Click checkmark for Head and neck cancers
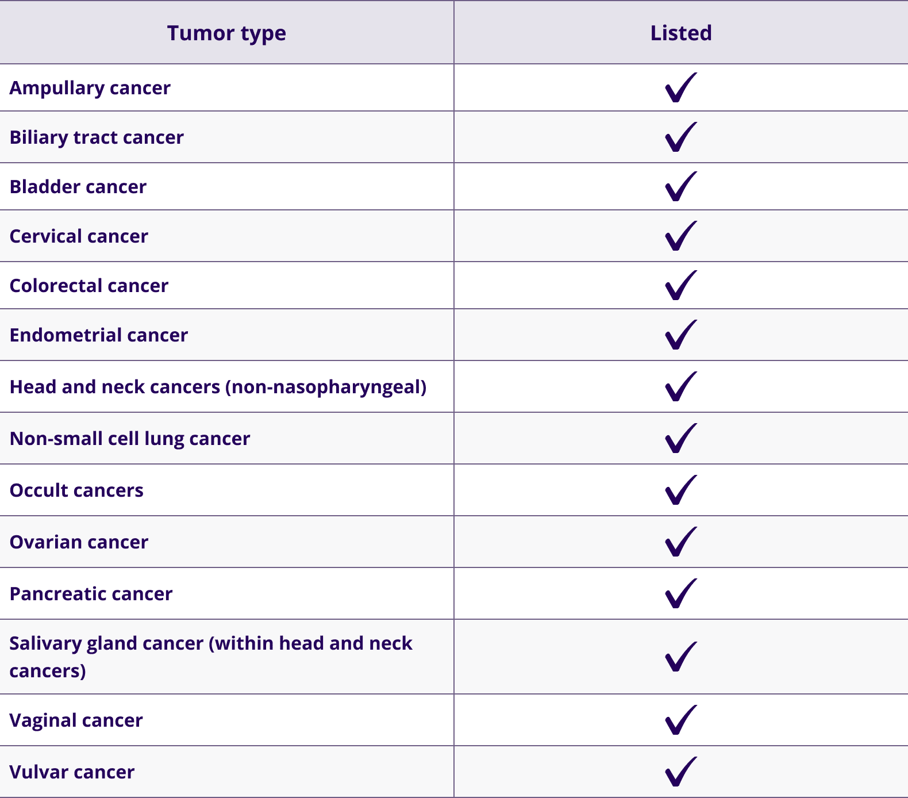 pyautogui.click(x=680, y=387)
